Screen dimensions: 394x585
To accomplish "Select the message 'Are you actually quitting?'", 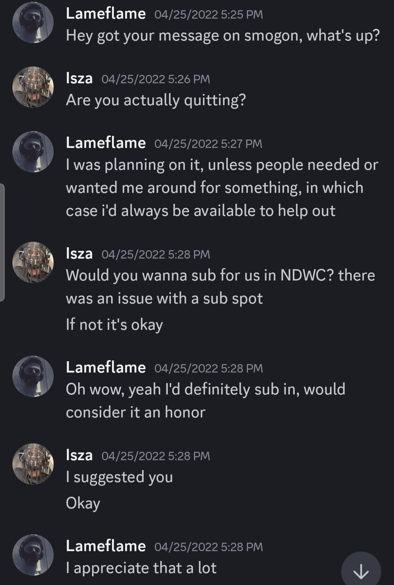I will [x=156, y=100].
